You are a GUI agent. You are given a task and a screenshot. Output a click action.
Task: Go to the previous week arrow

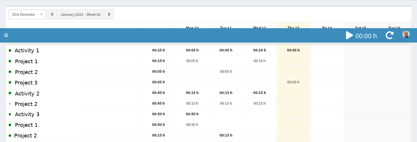pos(52,14)
